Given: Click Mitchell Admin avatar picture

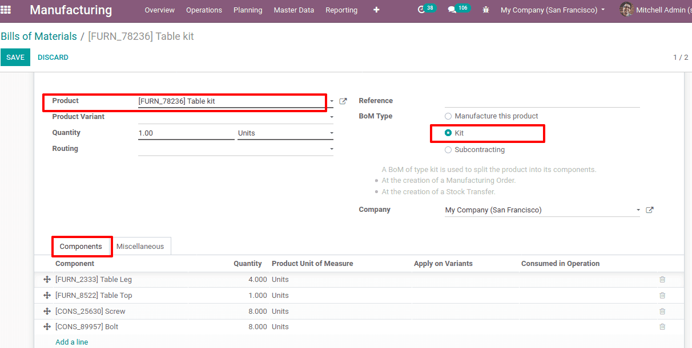Looking at the screenshot, I should tap(626, 10).
